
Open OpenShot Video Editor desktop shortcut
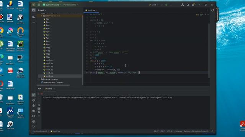pyautogui.click(x=20, y=73)
